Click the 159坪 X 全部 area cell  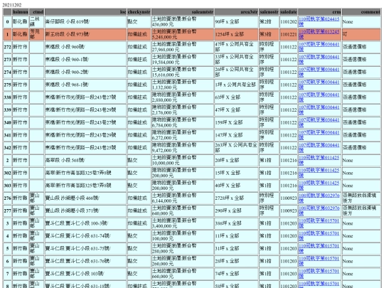[x=236, y=122]
